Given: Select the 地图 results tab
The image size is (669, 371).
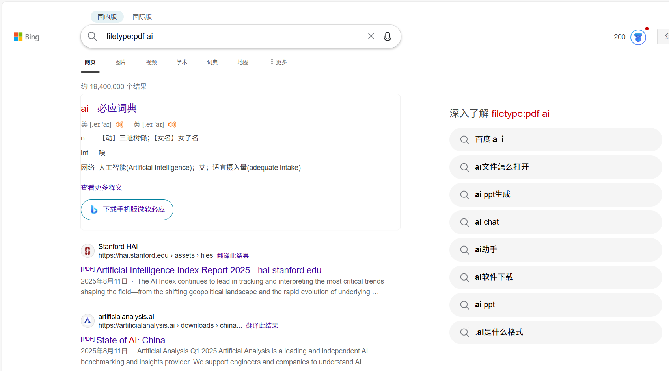Looking at the screenshot, I should point(243,62).
